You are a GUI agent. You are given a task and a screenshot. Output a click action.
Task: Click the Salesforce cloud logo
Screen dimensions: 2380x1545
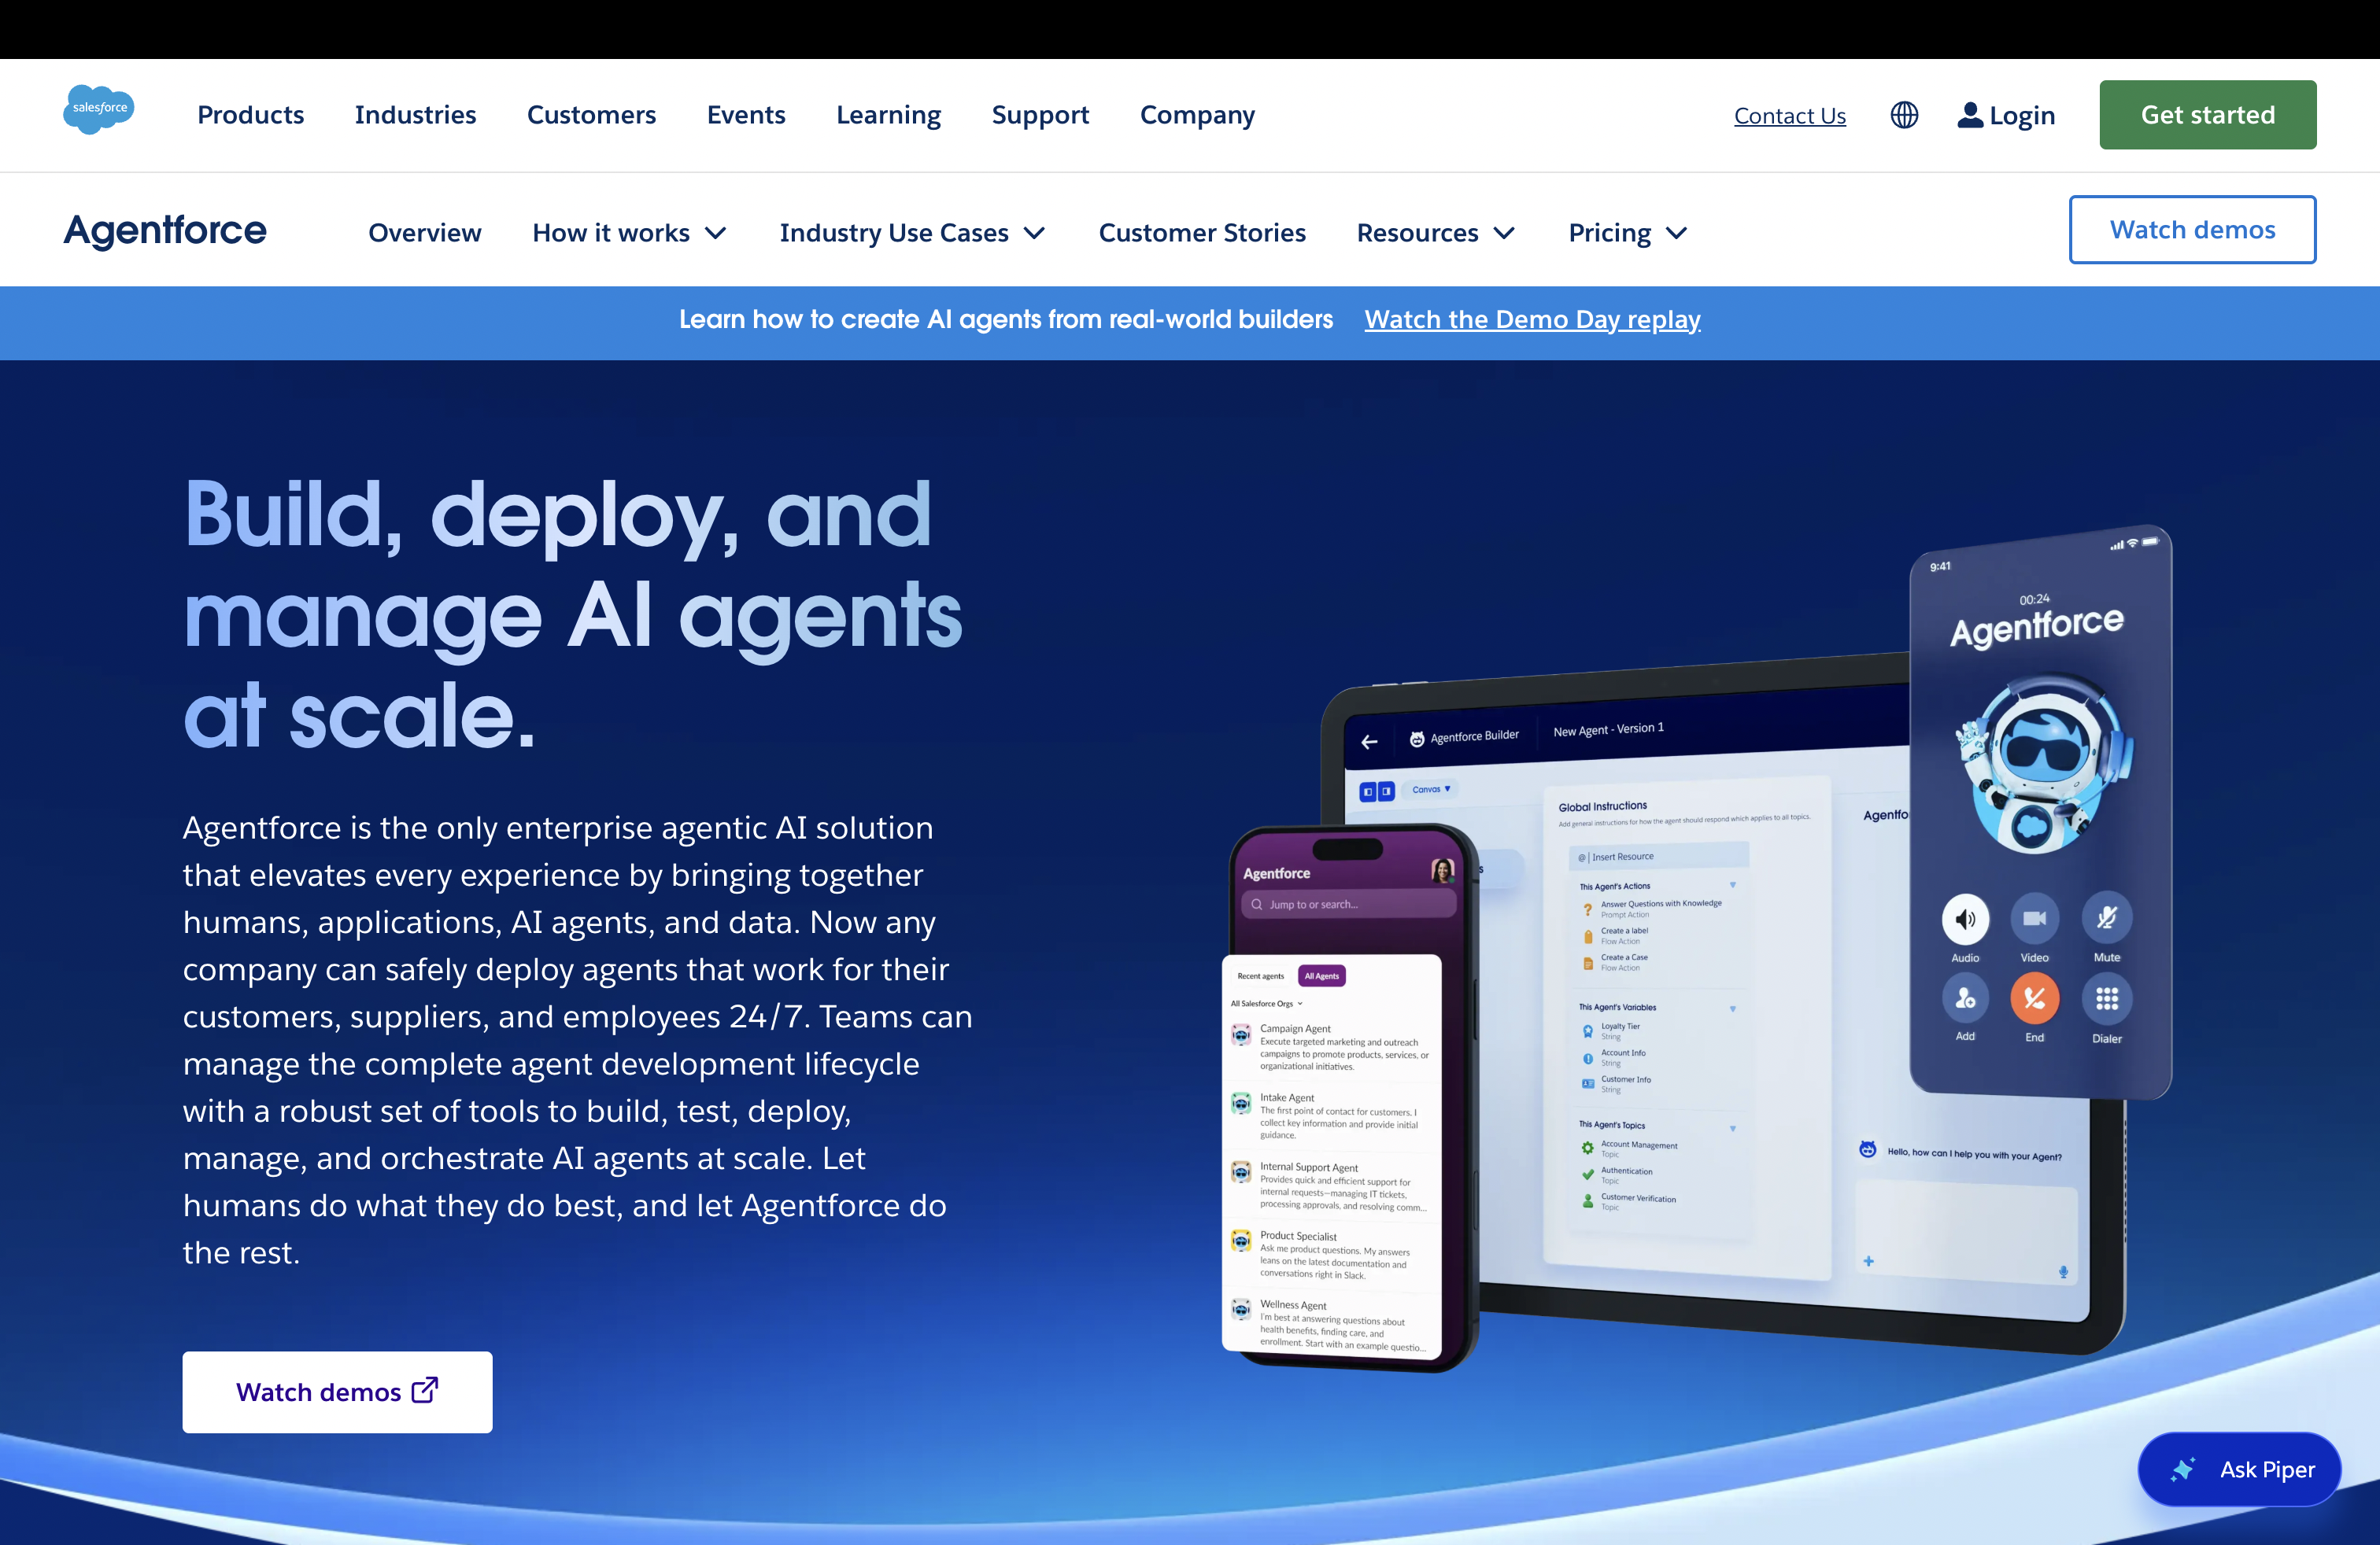[98, 109]
